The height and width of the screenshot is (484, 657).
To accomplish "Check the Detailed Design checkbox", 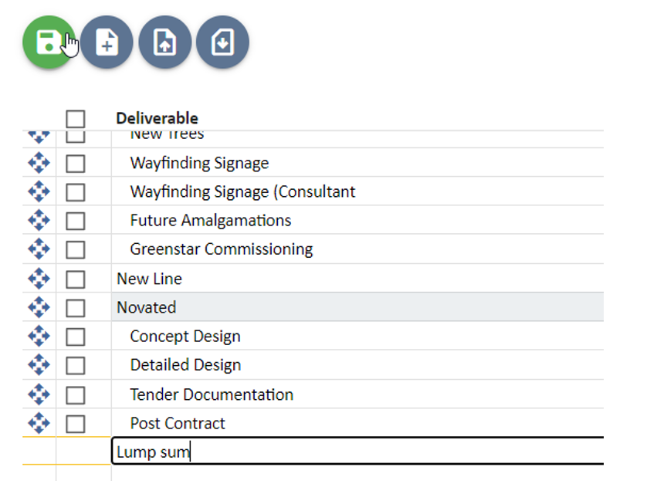I will click(x=75, y=364).
